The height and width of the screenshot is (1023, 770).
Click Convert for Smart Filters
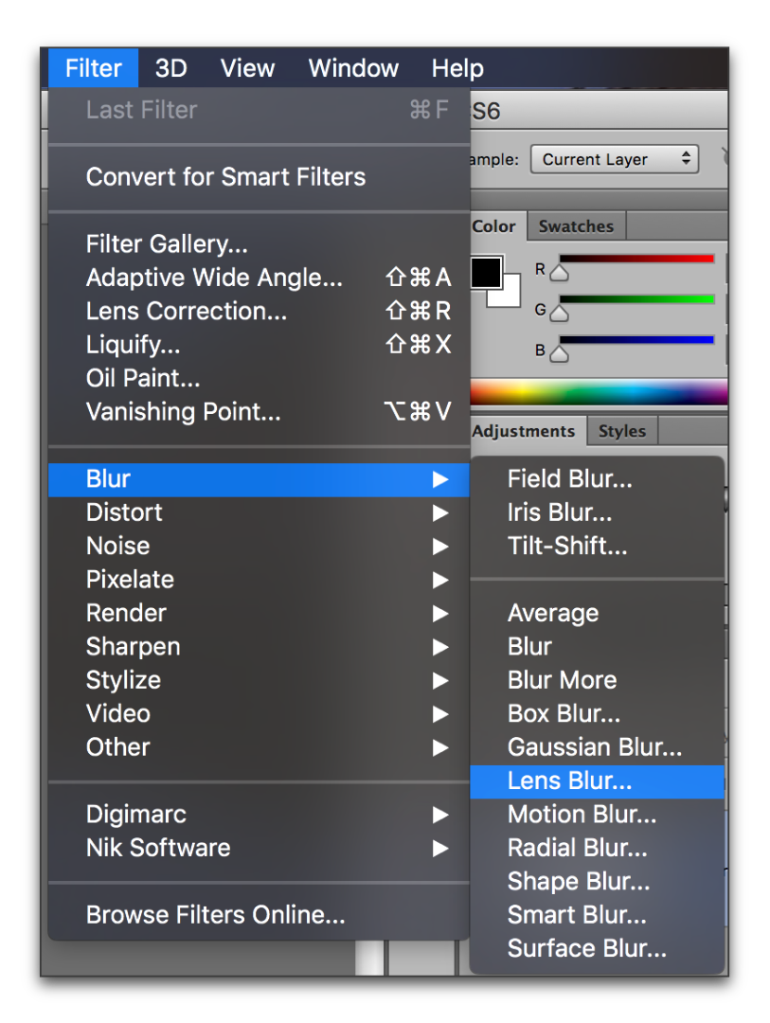coord(225,177)
